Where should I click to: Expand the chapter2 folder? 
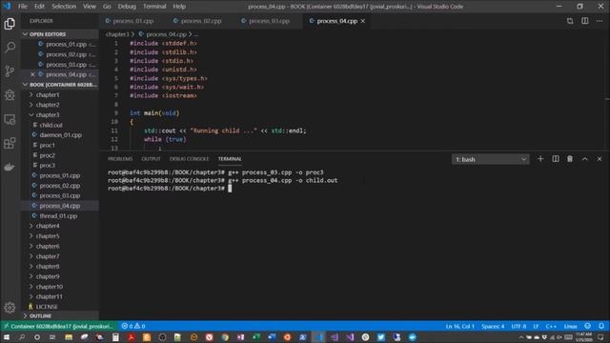48,105
